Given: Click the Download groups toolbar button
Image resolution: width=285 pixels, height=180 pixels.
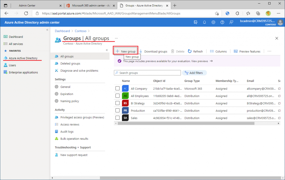Looking at the screenshot, I should 153,51.
